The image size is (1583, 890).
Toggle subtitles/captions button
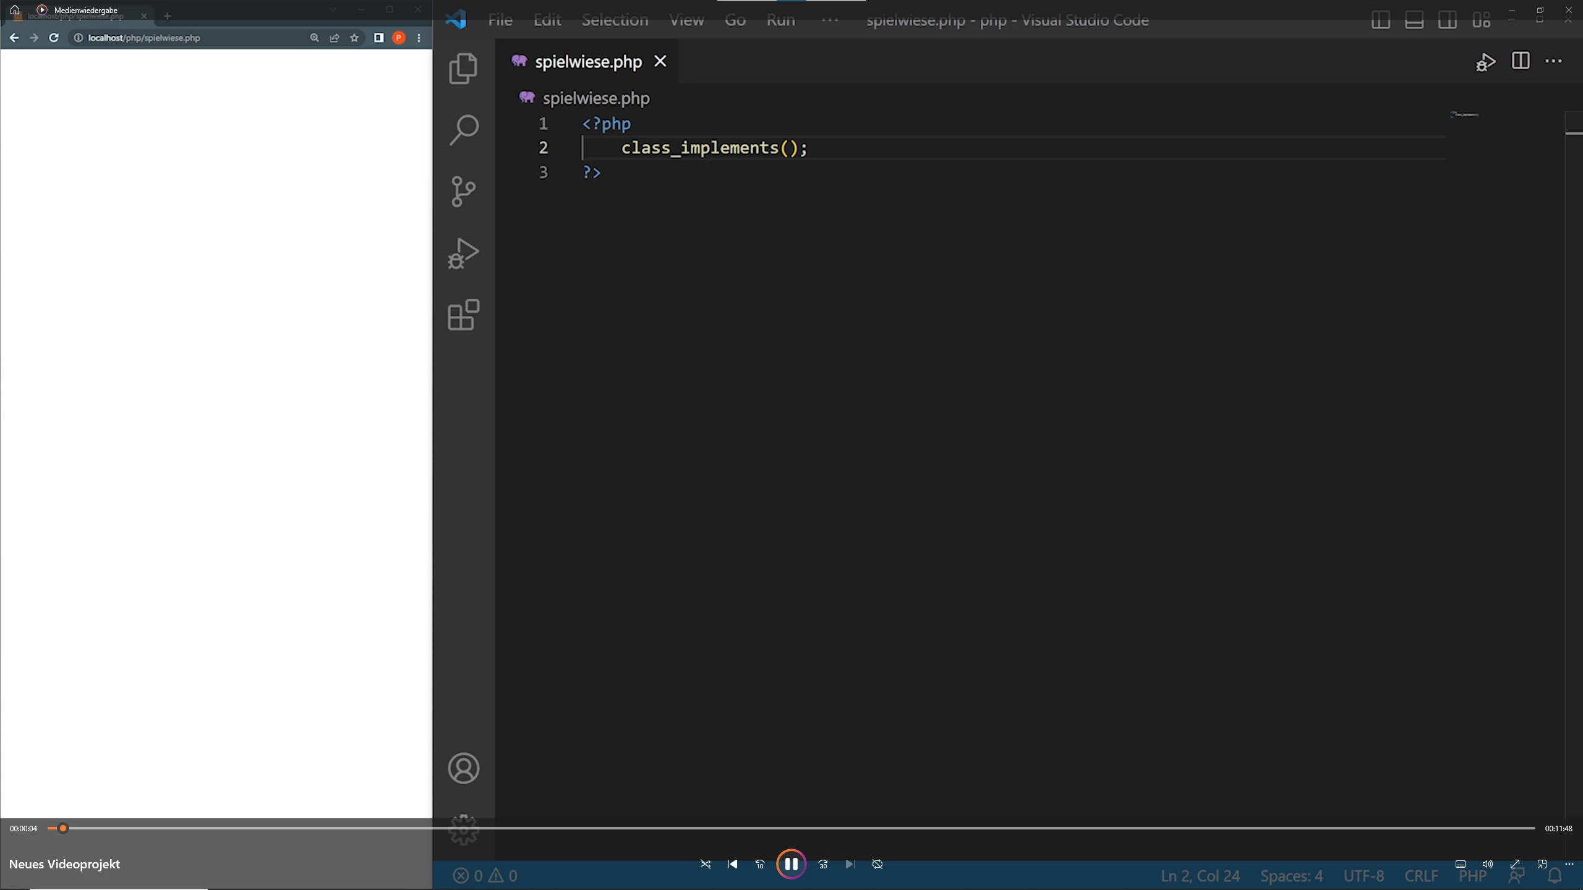coord(1461,864)
